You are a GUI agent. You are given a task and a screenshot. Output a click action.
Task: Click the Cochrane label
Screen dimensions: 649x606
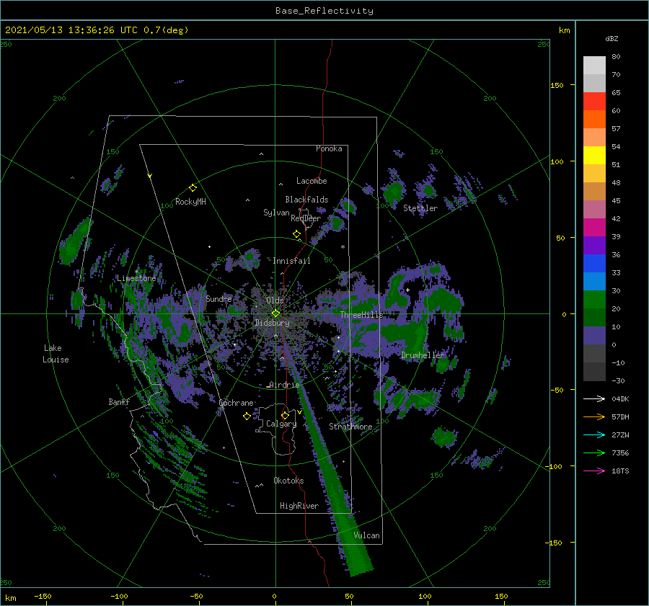coord(236,403)
